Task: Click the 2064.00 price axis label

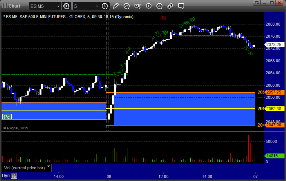Action: tap(273, 73)
